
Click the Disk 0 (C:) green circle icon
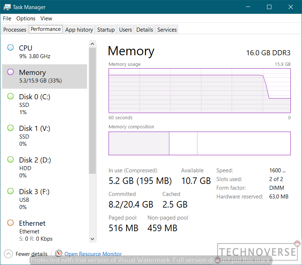tap(11, 96)
